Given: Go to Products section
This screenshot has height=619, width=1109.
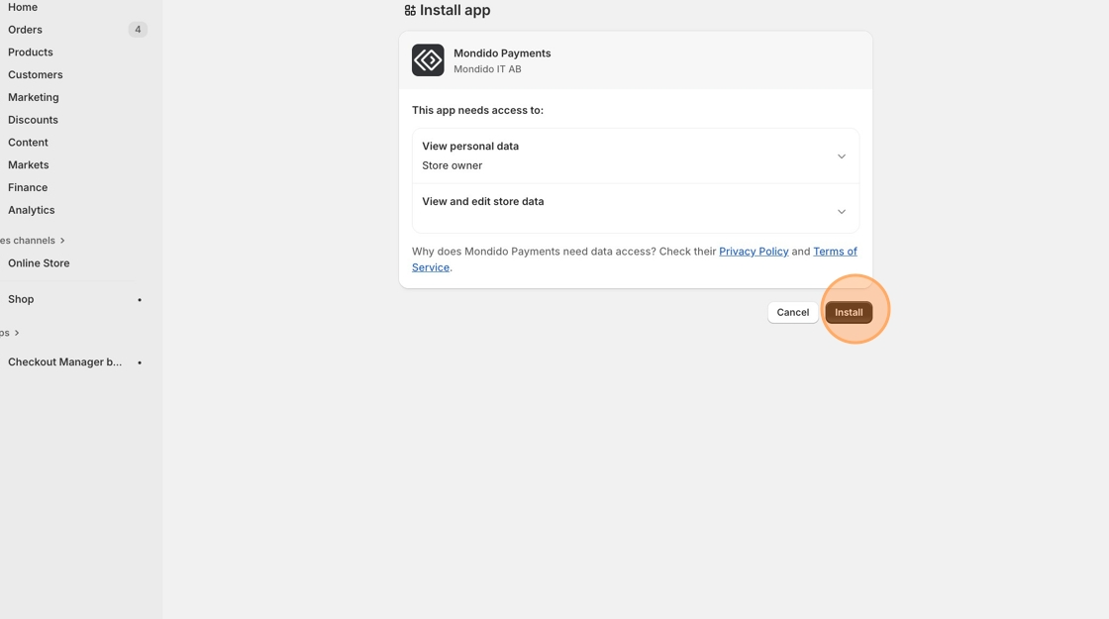Looking at the screenshot, I should pyautogui.click(x=31, y=52).
